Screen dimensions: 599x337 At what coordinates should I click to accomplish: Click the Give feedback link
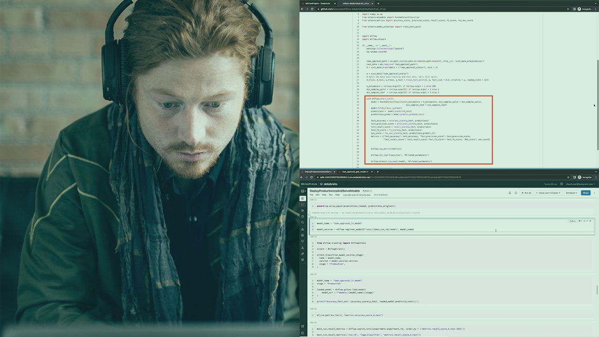(380, 195)
